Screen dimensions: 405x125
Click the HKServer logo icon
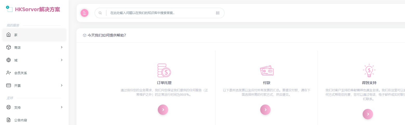point(9,9)
